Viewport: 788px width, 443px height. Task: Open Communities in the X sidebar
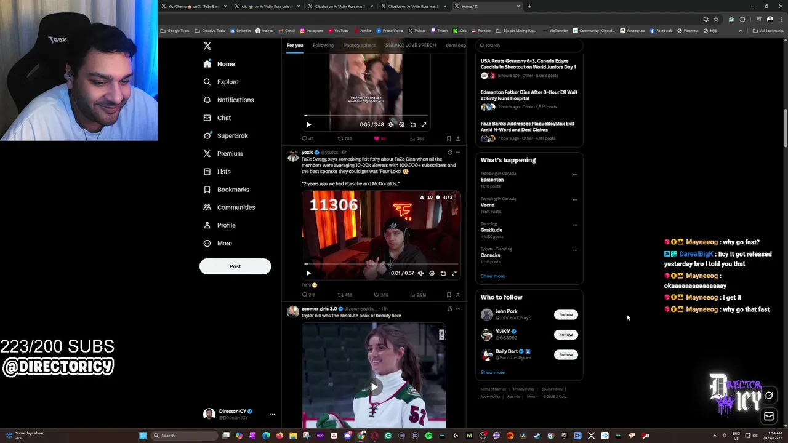click(x=229, y=207)
